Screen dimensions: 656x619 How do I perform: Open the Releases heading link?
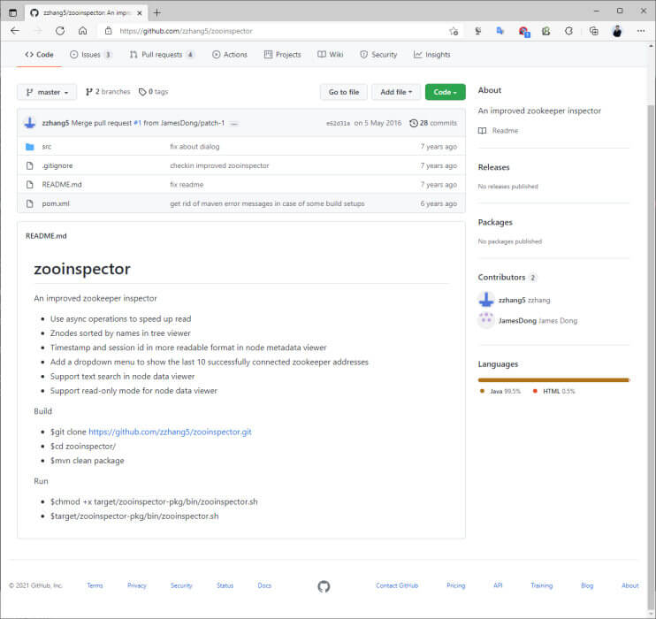493,167
